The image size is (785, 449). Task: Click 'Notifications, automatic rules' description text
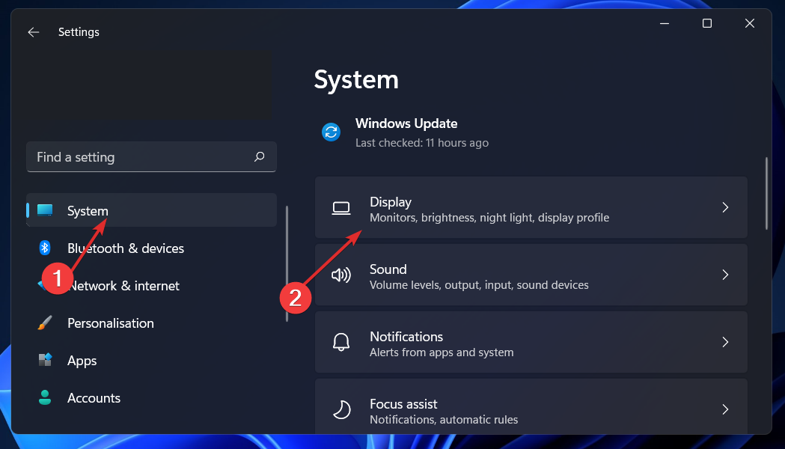(444, 420)
